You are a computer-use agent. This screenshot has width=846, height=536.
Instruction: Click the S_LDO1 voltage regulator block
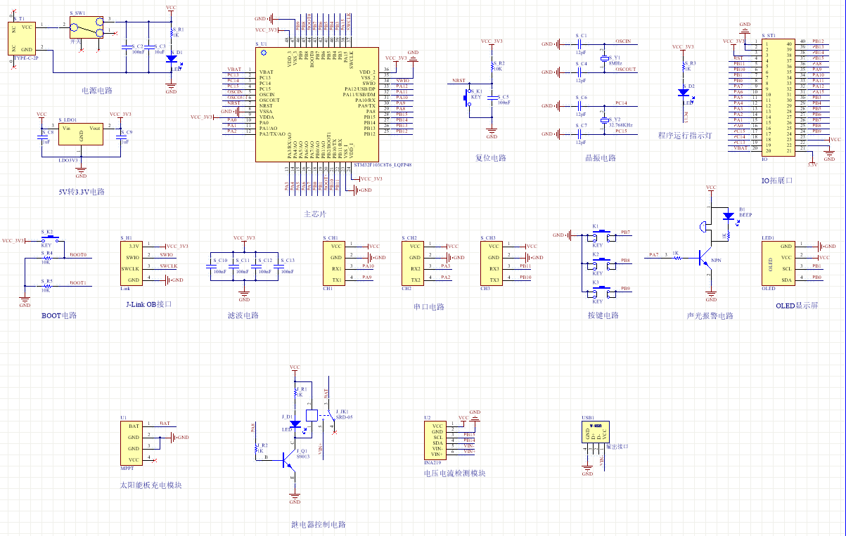(x=82, y=134)
